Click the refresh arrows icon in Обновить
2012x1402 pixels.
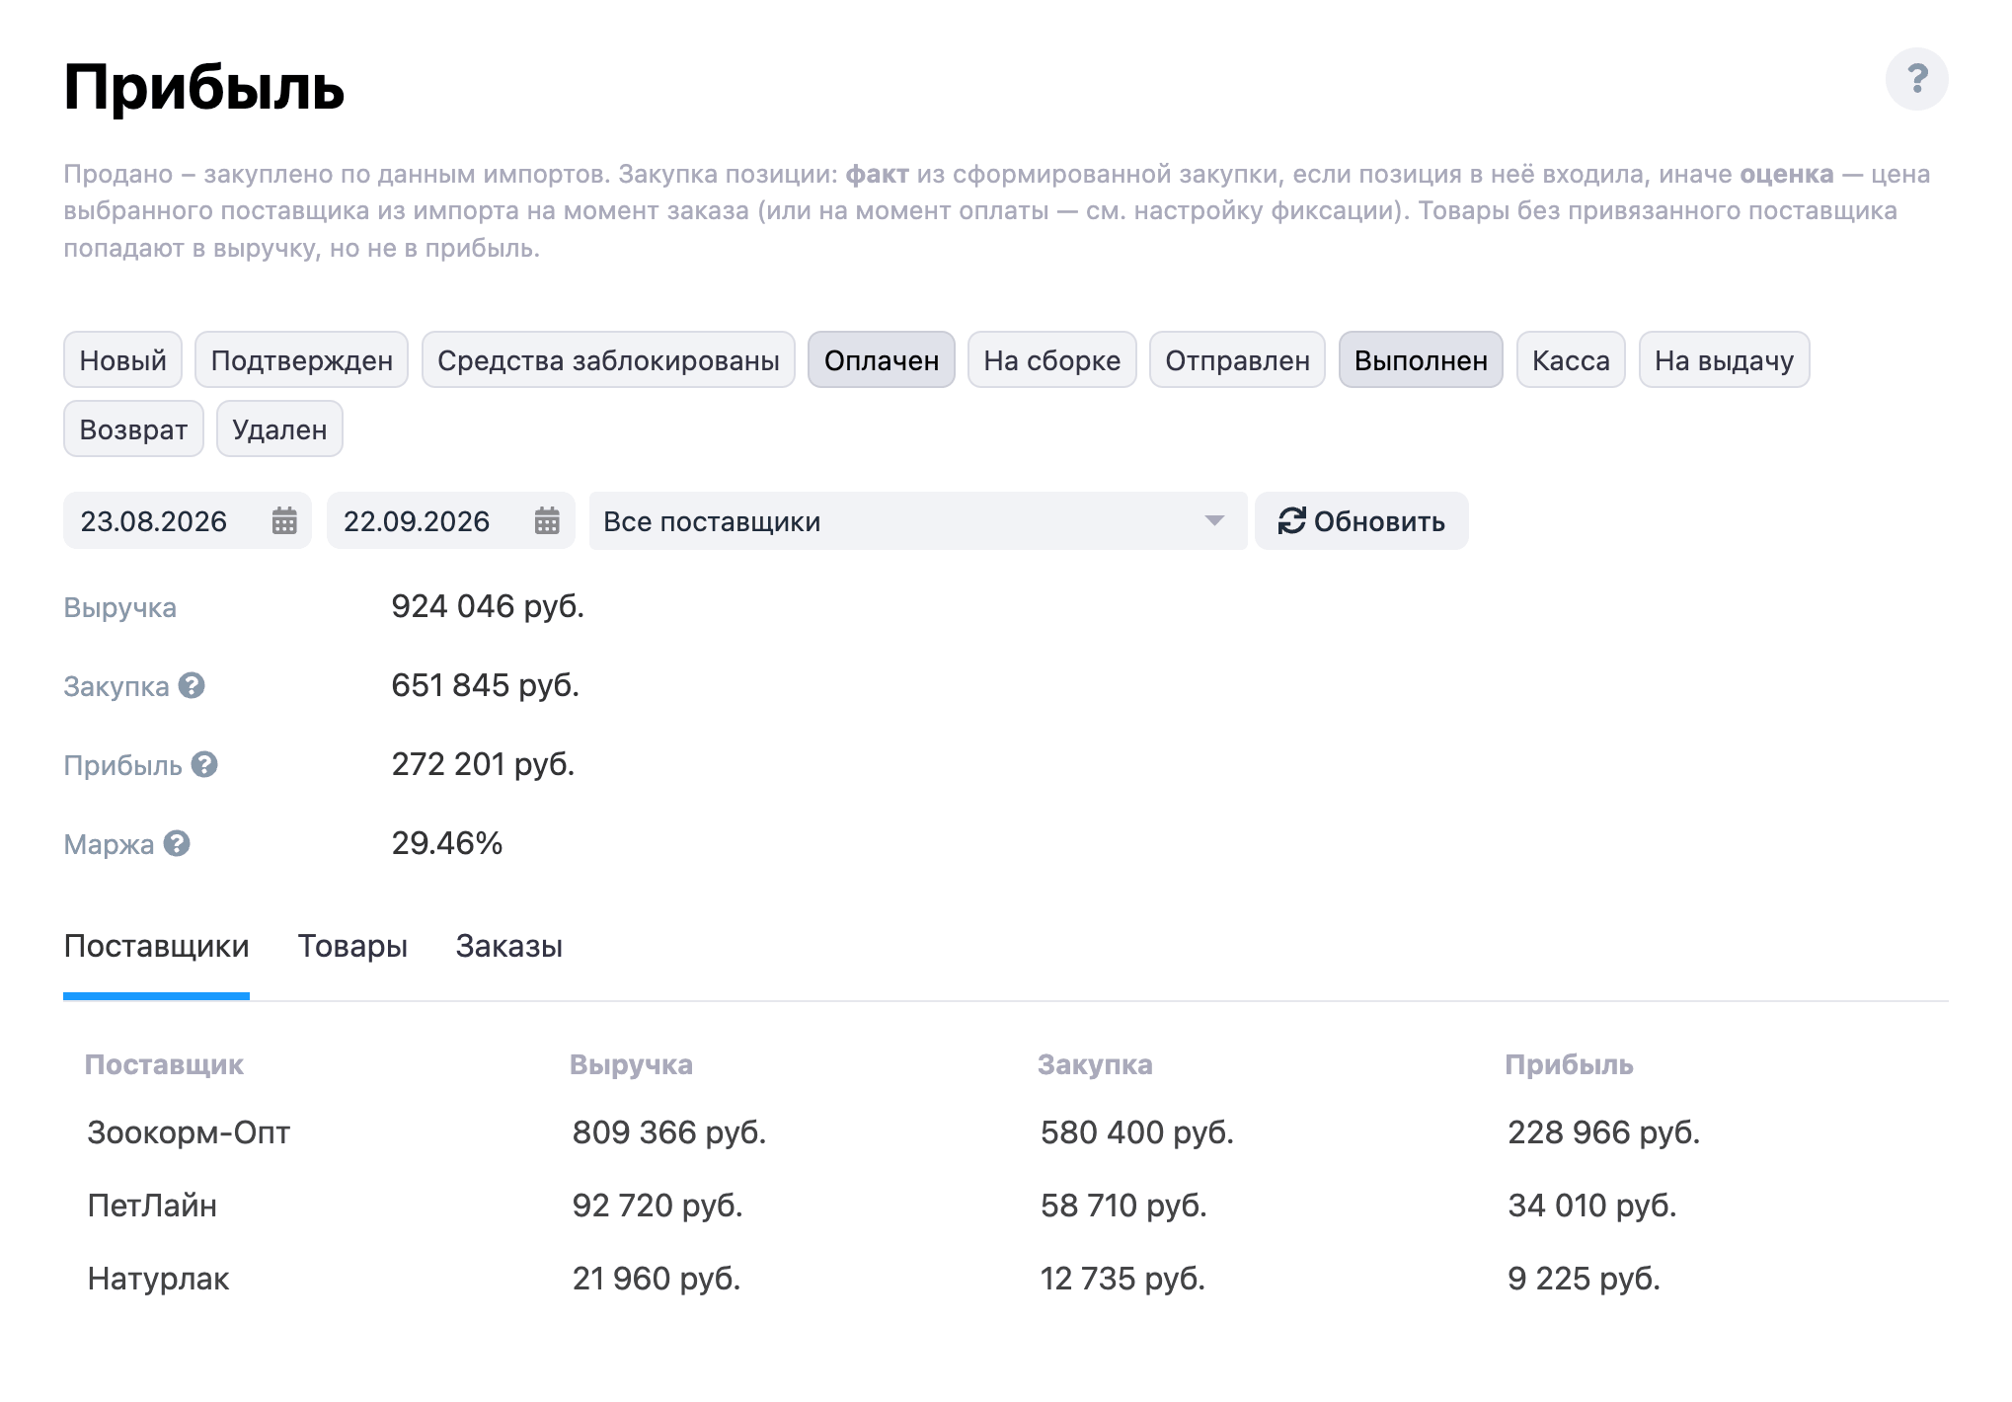[x=1291, y=520]
